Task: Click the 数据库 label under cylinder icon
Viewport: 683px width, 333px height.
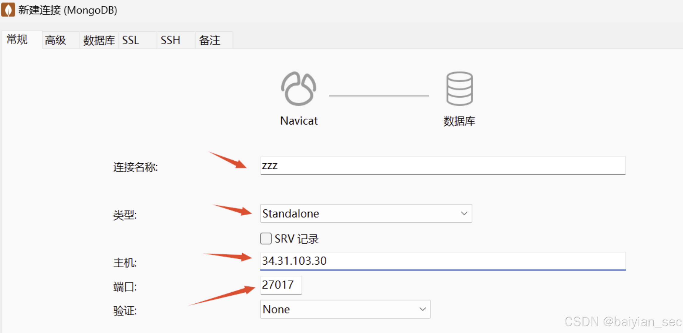Action: (x=459, y=121)
